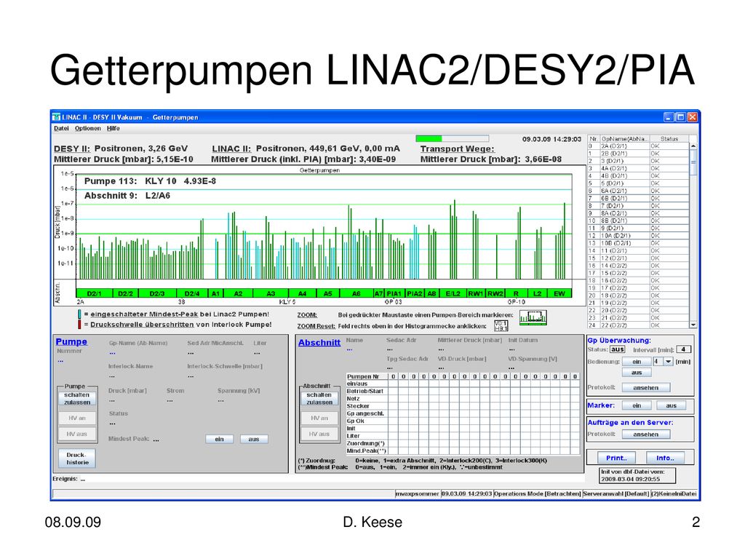Screen dimensions: 745x559
Task: Click pump list scrollbar up arrow
Action: [693, 146]
